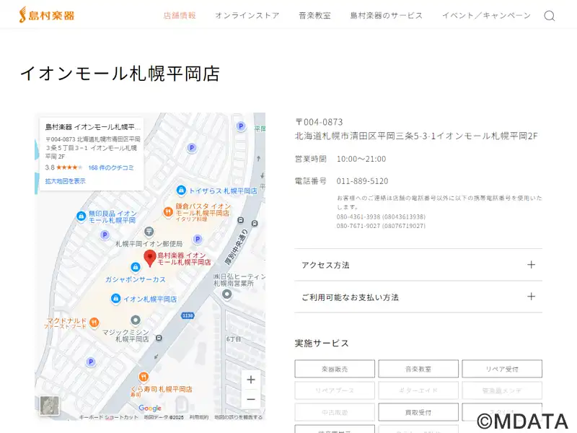Expand the ご利用可能なお支払い方法 section
577x433 pixels.
pyautogui.click(x=418, y=297)
